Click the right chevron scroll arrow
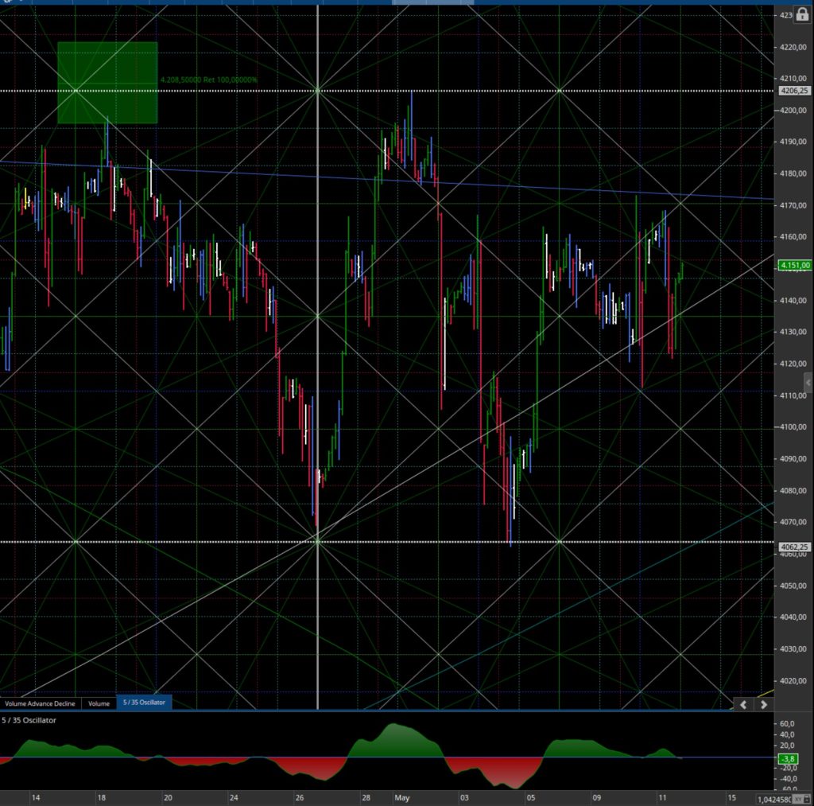 point(764,705)
